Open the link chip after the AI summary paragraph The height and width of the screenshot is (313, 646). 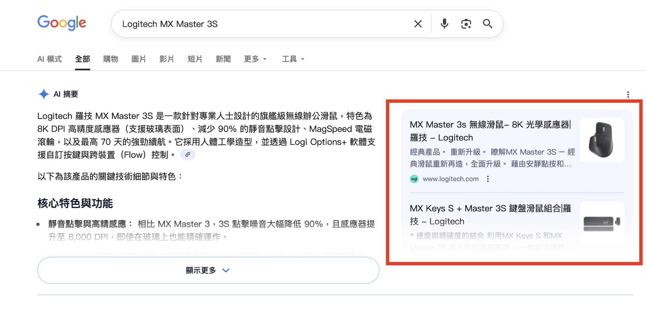[188, 154]
